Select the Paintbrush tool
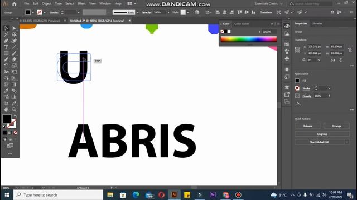357x200 pixels. pos(14,53)
